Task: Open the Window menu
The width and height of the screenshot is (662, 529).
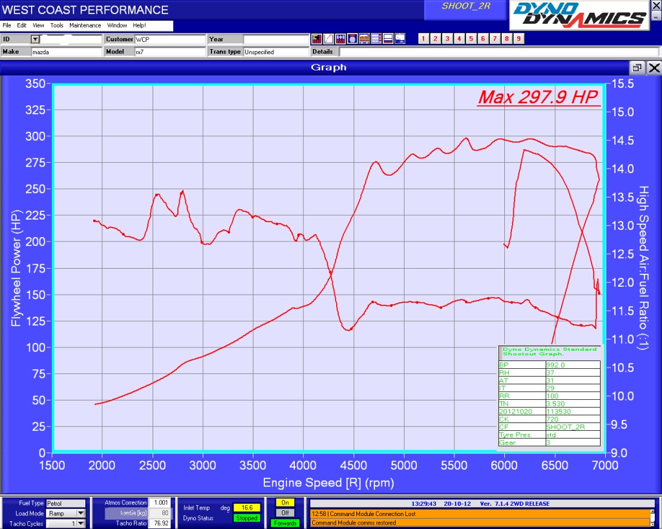Action: (117, 25)
